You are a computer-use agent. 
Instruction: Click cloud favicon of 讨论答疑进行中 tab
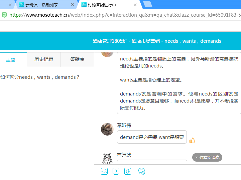[x=84, y=5]
